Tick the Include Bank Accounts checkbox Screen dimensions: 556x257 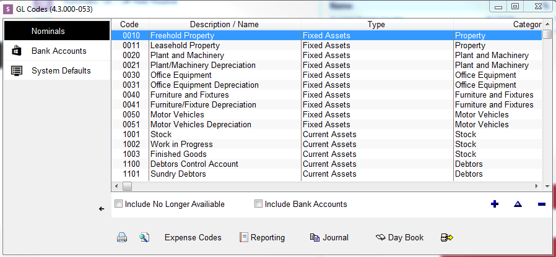259,204
